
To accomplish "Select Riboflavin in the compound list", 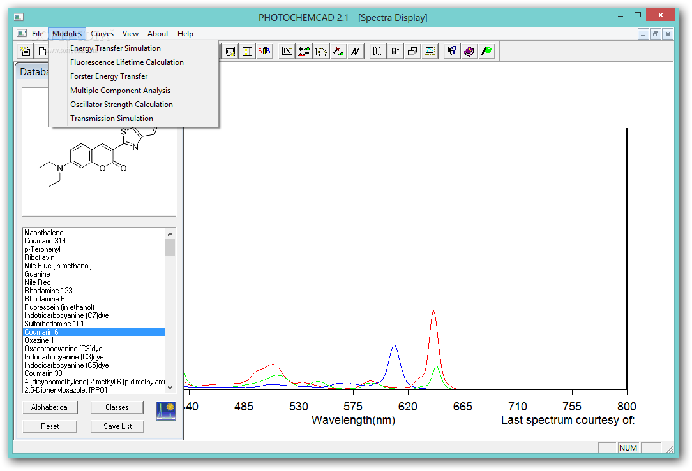I will point(94,257).
